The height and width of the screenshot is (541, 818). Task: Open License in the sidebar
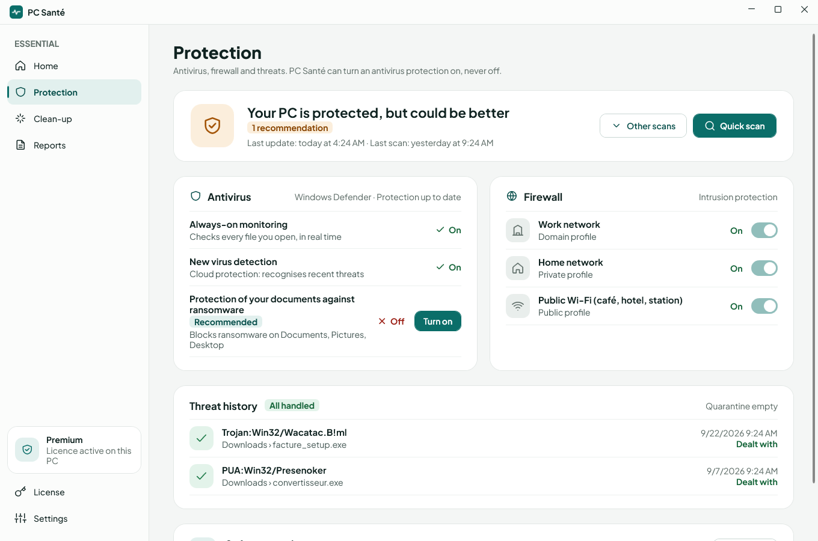(x=75, y=492)
